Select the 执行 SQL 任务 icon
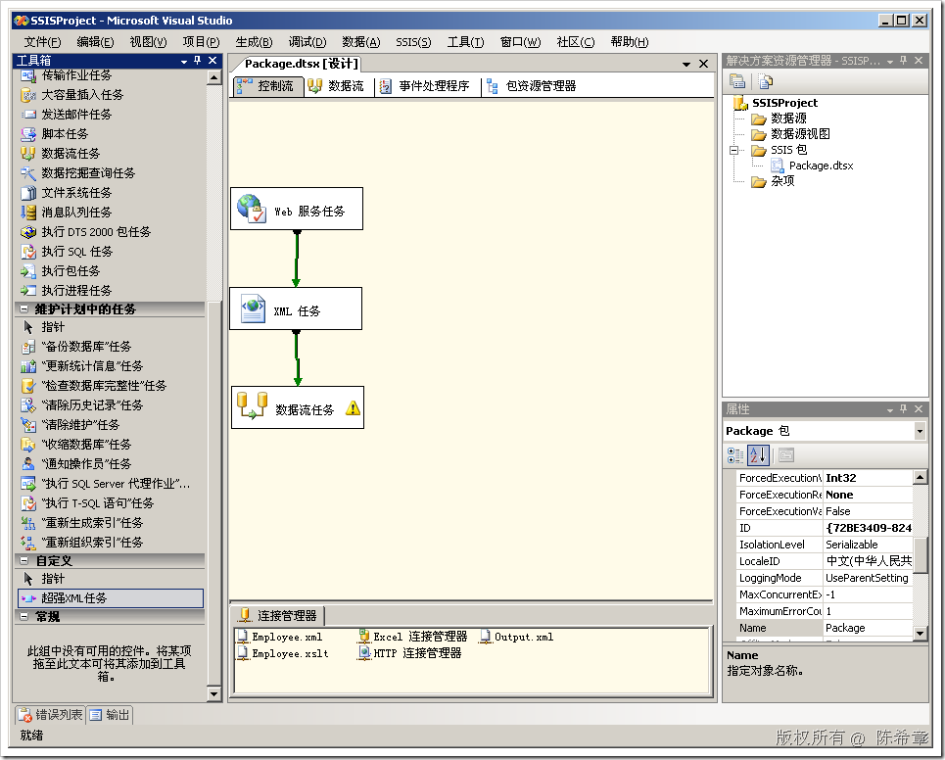Screen dimensions: 945x760 [28, 252]
